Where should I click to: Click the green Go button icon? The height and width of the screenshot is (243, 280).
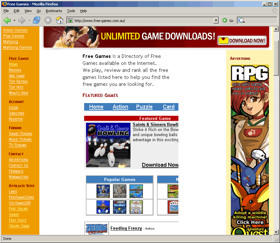pyautogui.click(x=225, y=21)
